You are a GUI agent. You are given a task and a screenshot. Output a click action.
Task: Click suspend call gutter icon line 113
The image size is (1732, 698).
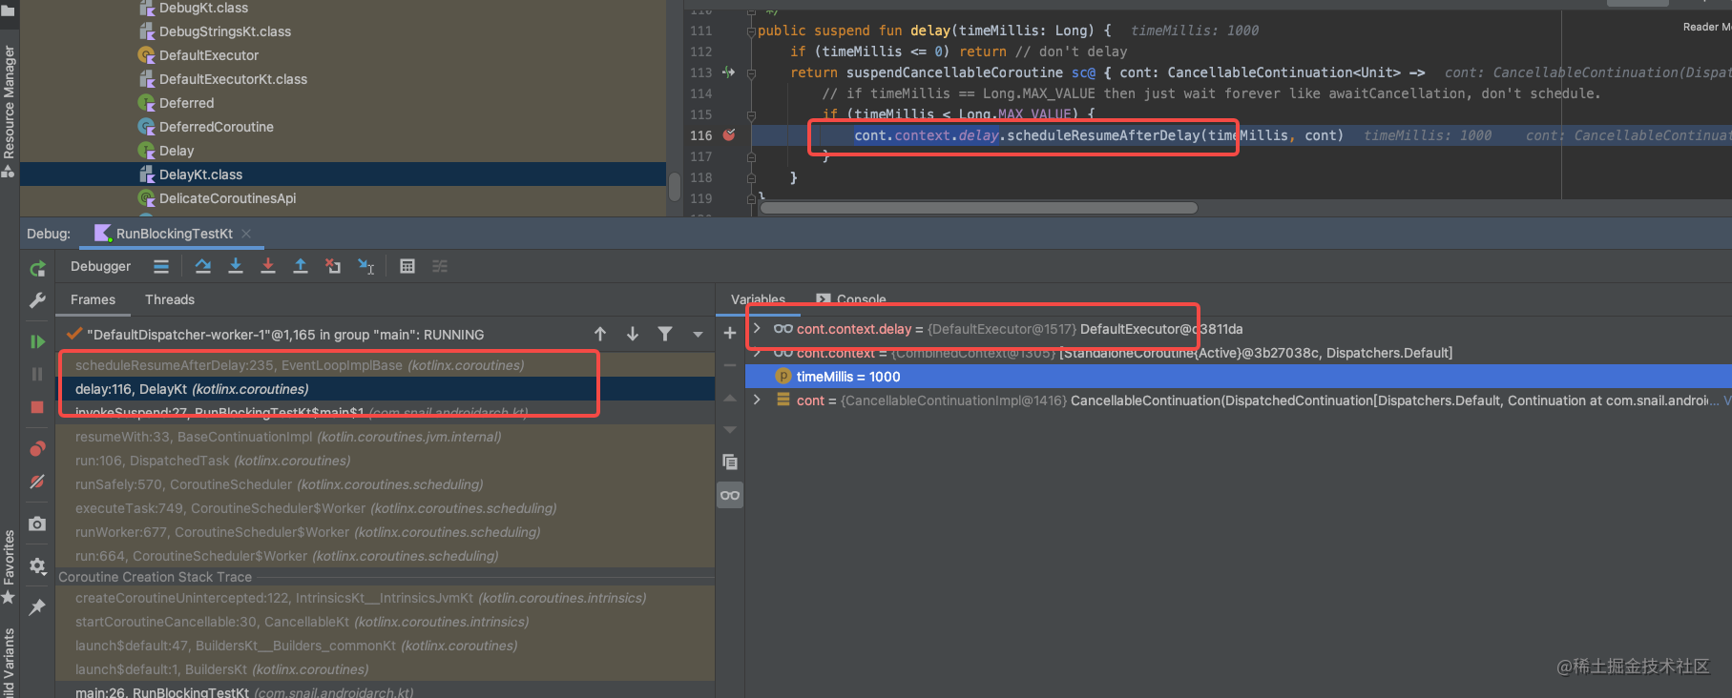coord(729,72)
